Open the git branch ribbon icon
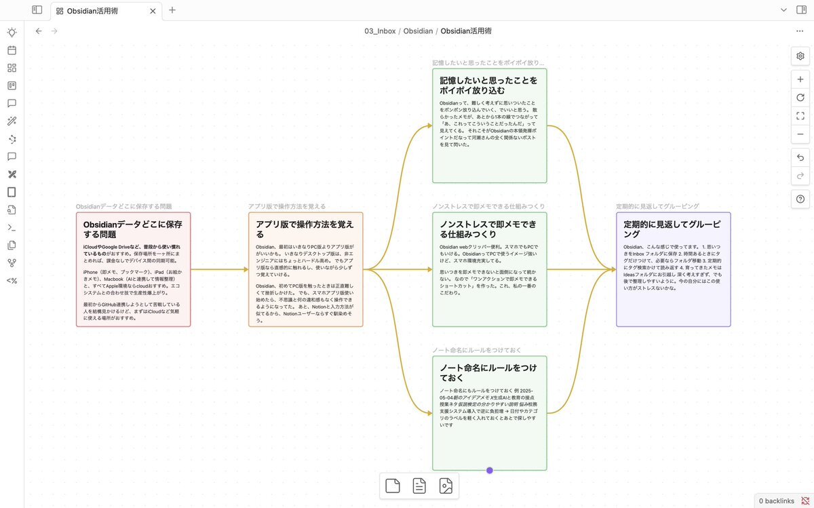814x508 pixels. point(12,262)
